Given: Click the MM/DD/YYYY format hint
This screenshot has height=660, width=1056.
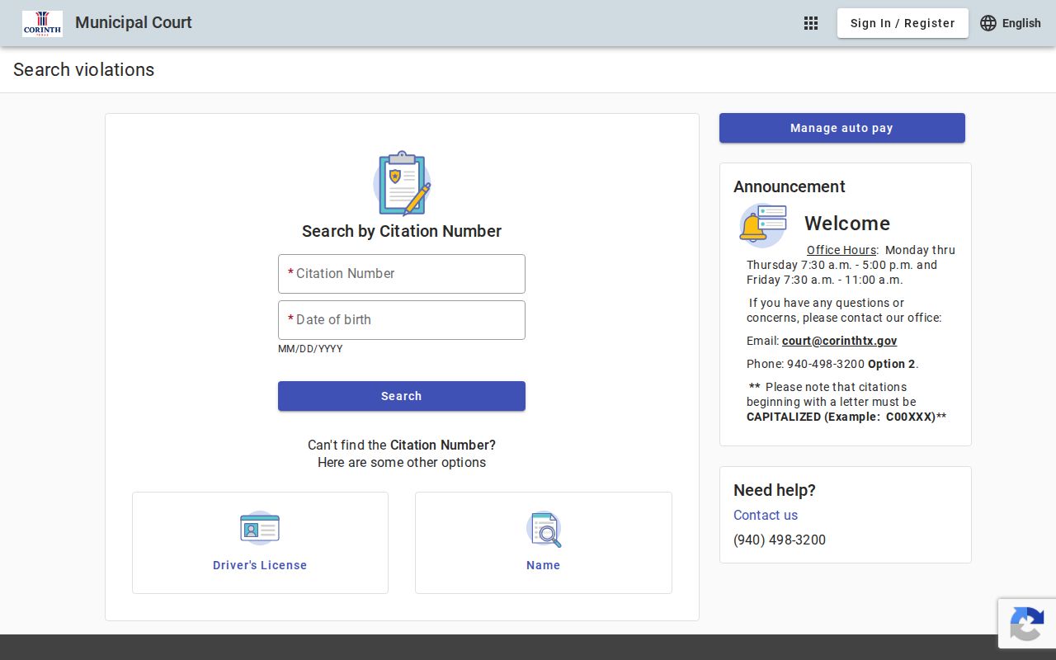Looking at the screenshot, I should (x=310, y=349).
